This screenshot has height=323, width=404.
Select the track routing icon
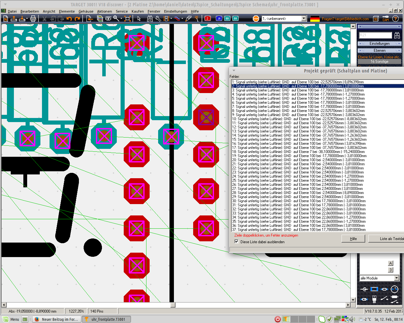[x=177, y=19]
